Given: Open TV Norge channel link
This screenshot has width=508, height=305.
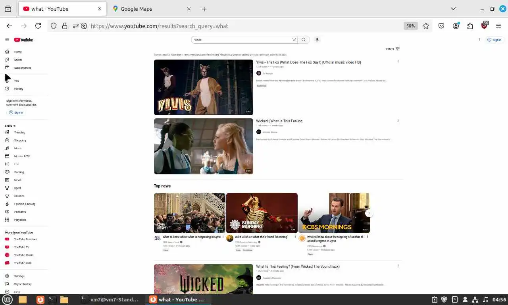Looking at the screenshot, I should (x=267, y=73).
